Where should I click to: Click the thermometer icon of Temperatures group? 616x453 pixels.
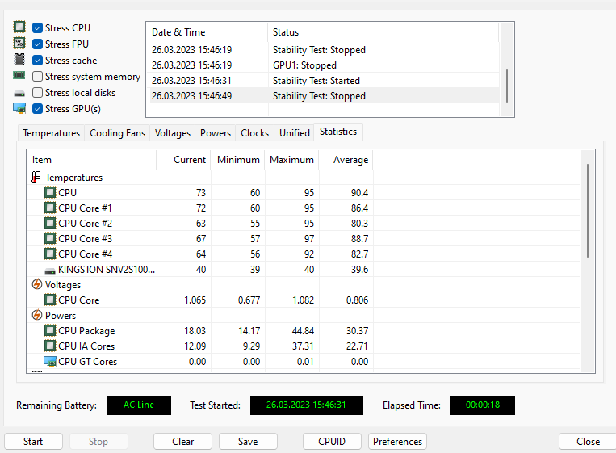pos(36,177)
